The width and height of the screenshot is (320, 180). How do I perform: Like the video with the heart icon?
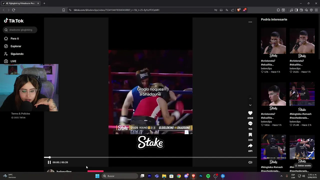click(250, 113)
